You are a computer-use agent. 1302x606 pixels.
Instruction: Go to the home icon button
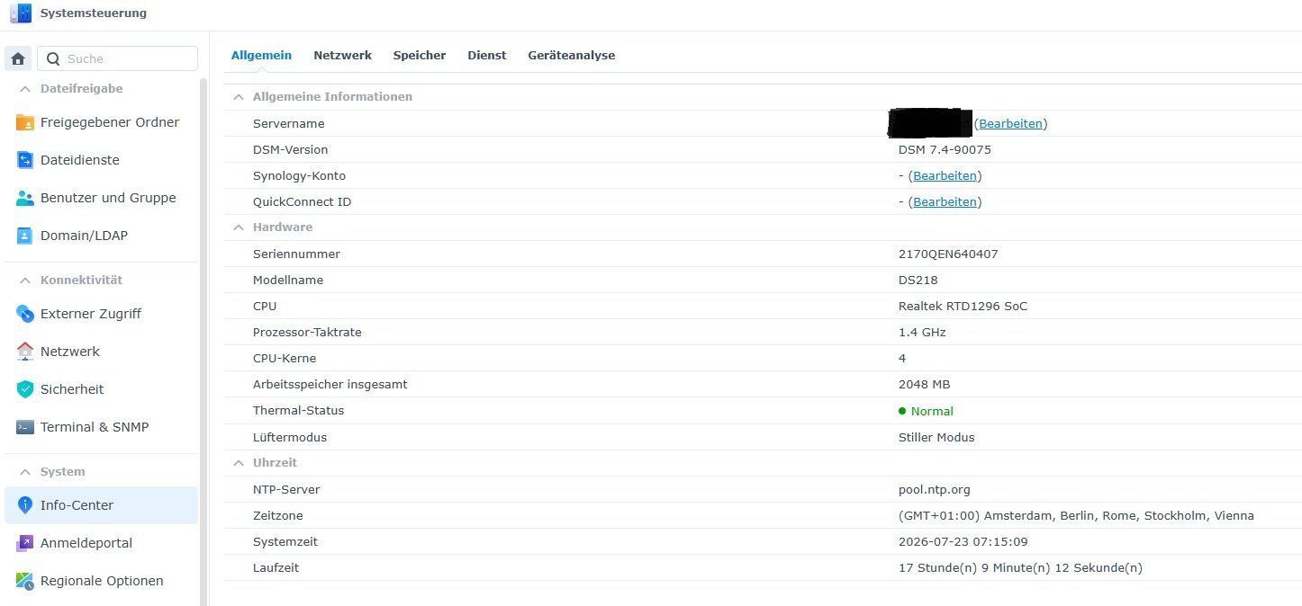[x=18, y=58]
